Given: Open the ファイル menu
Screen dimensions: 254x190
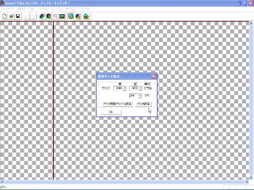Looking at the screenshot, I should [7, 9].
